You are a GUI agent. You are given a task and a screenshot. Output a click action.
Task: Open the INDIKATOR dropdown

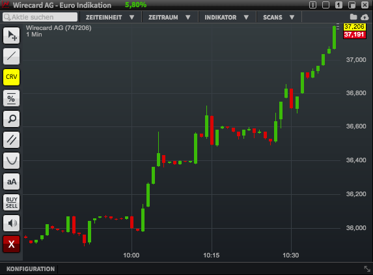click(x=227, y=18)
